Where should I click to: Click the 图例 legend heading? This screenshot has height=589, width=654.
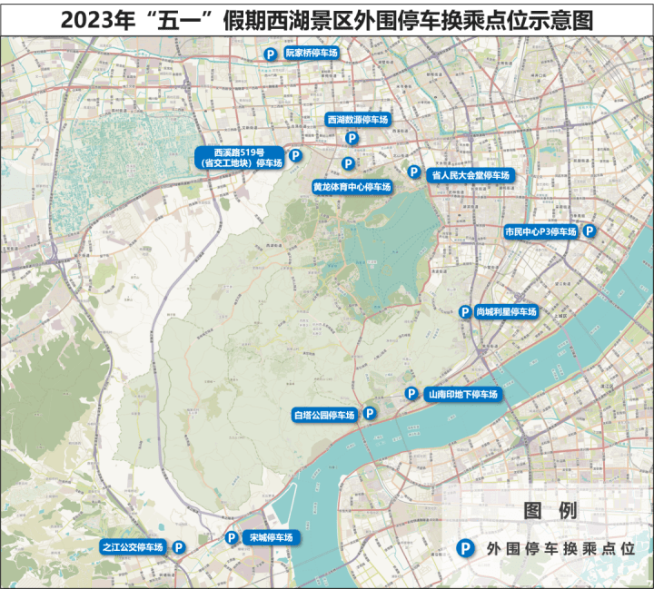pos(550,512)
